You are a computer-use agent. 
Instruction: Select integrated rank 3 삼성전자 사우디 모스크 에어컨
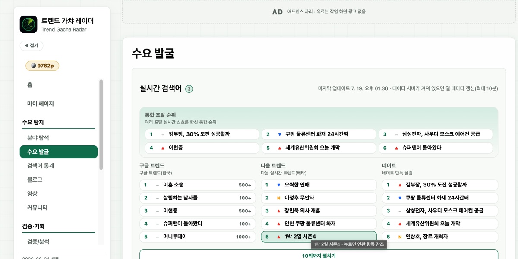(436, 134)
